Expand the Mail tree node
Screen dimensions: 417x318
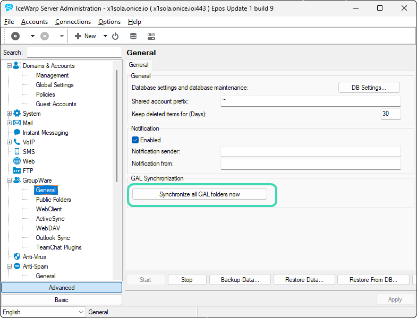click(x=10, y=123)
